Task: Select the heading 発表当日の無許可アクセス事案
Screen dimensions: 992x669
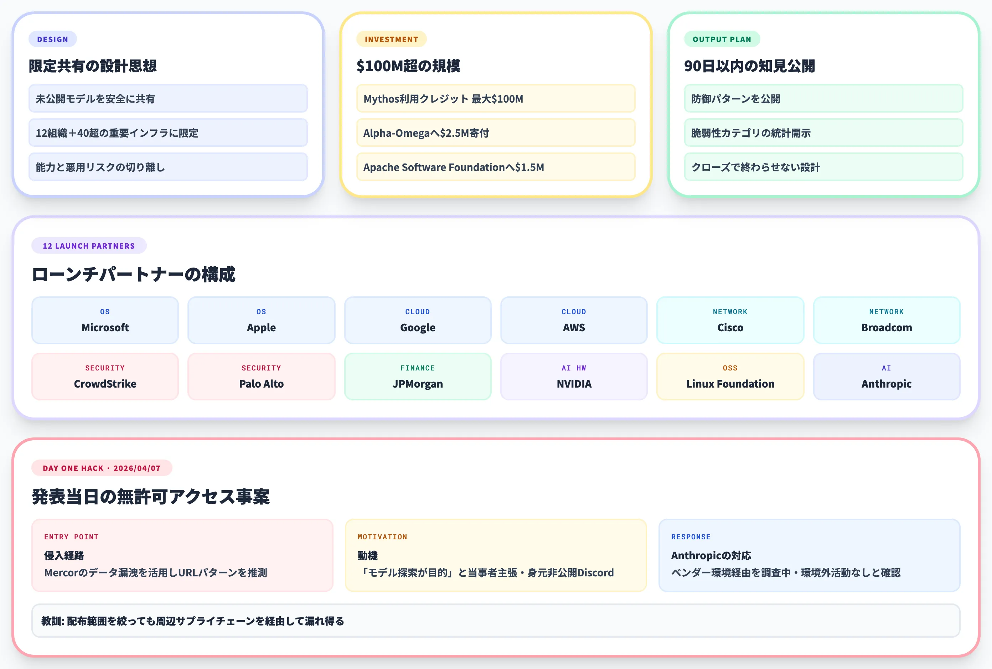Action: (x=151, y=497)
